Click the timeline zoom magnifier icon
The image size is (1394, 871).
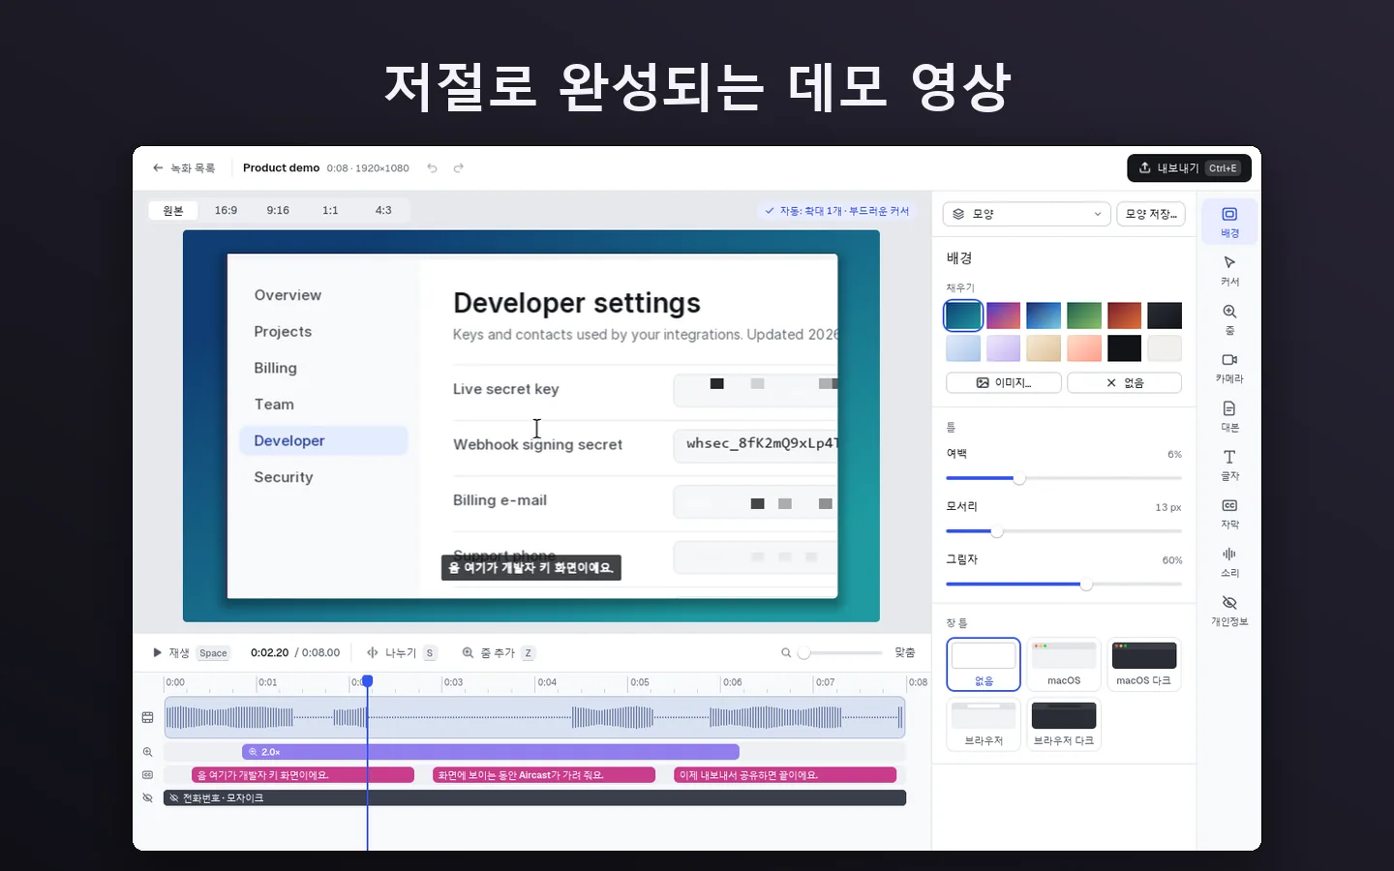coord(786,653)
